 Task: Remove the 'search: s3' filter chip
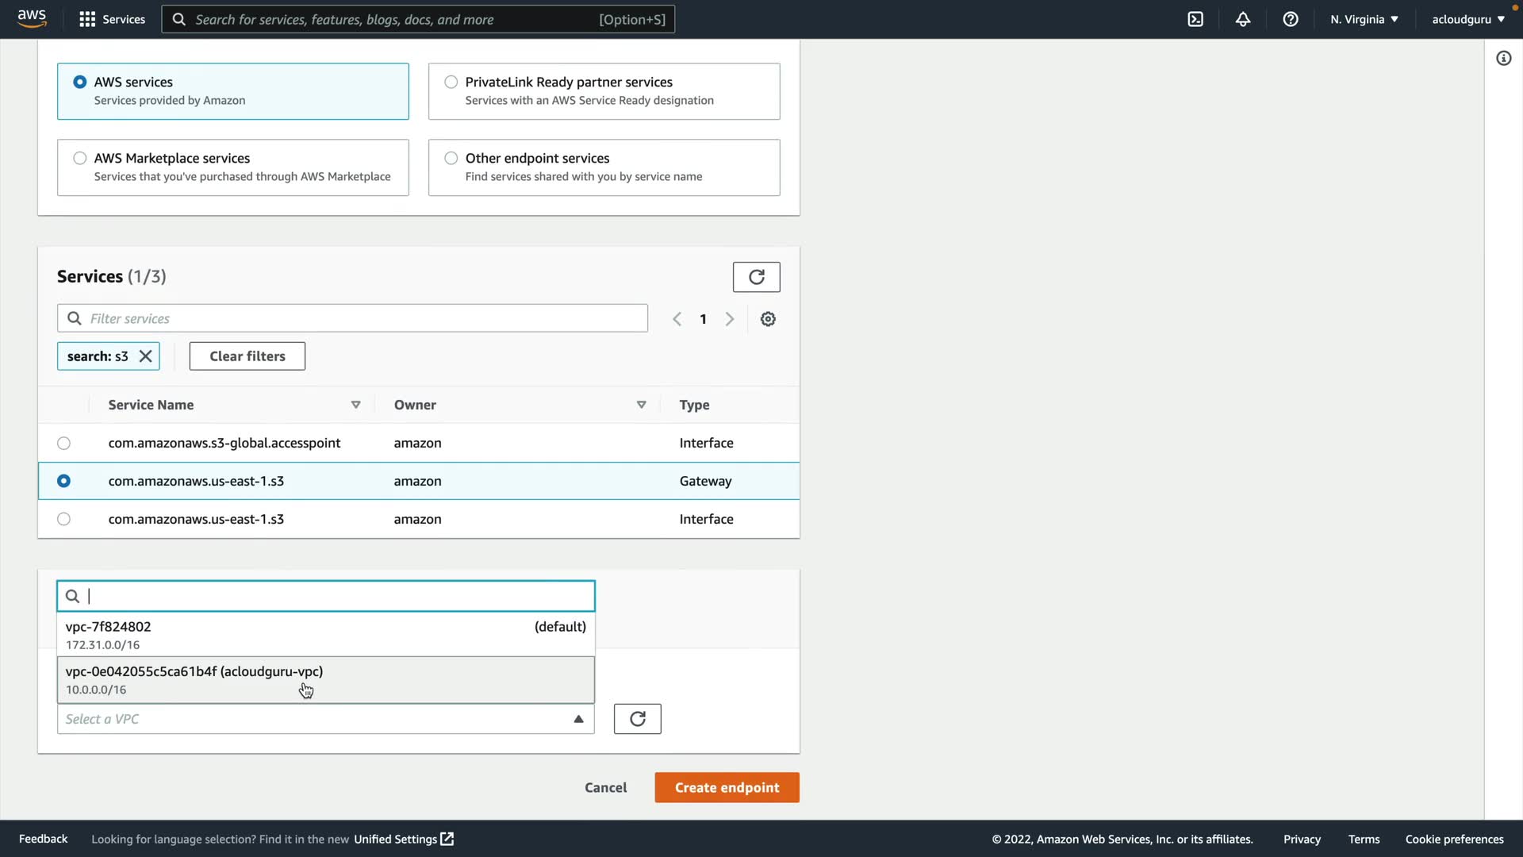145,356
